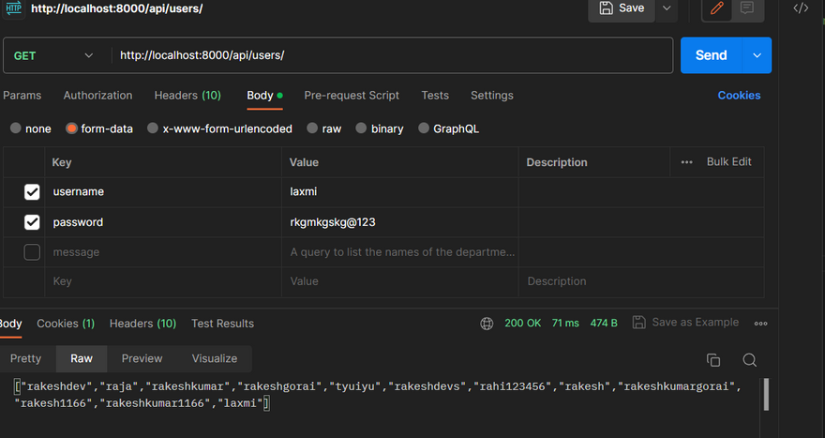Click the three-dot menu beside Save as Example
This screenshot has width=825, height=438.
(x=760, y=324)
